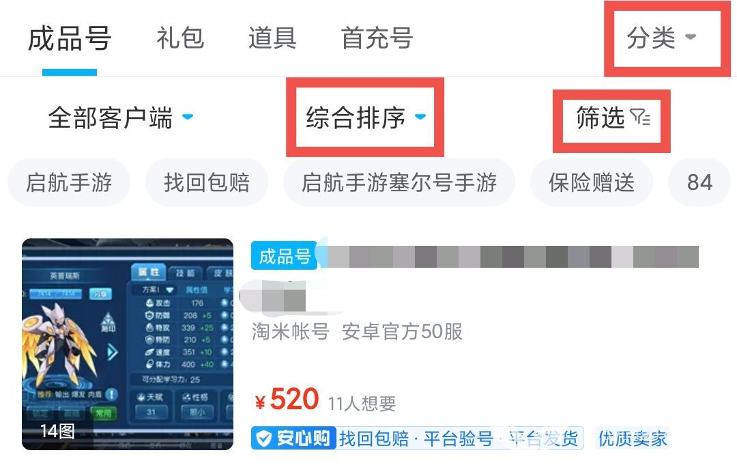Click the blue 成品号 badge on the listing
737x470 pixels.
click(285, 256)
